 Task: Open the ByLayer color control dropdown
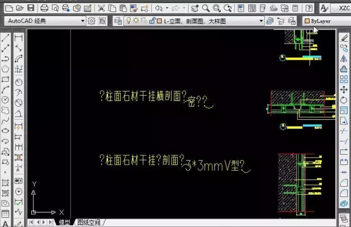[327, 21]
